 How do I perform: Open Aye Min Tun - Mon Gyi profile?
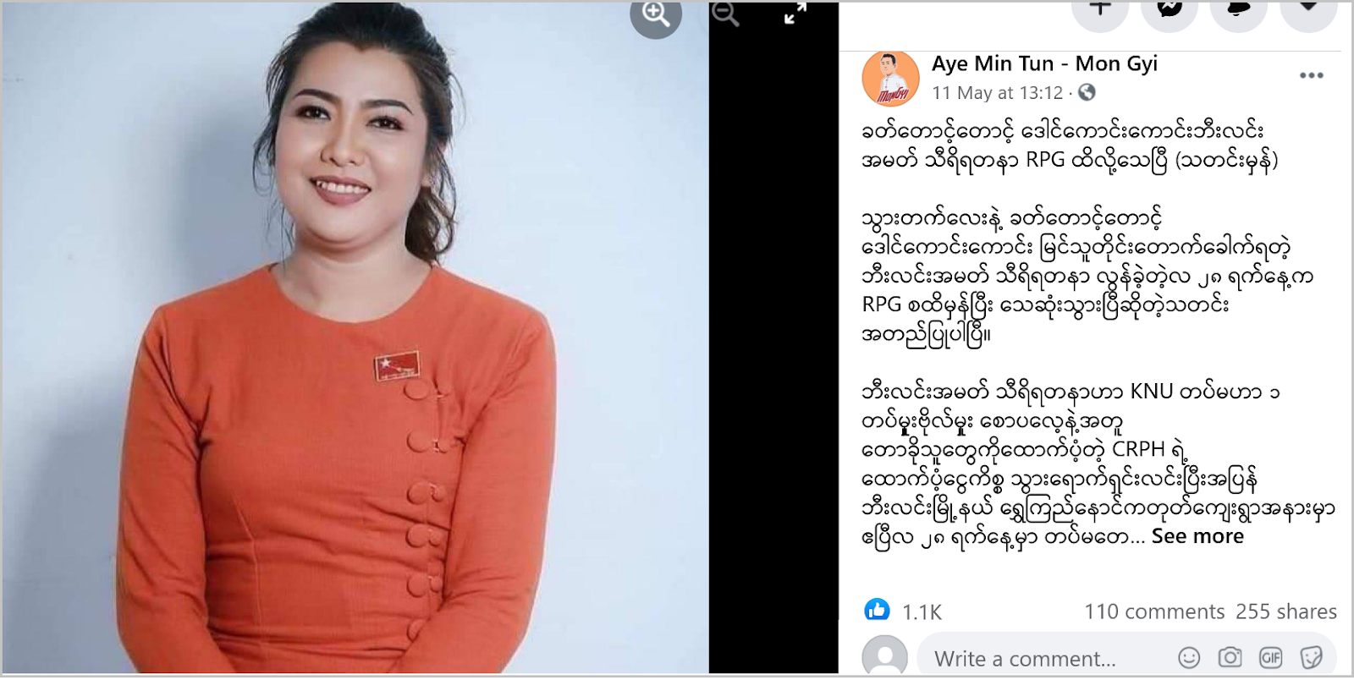click(1044, 63)
